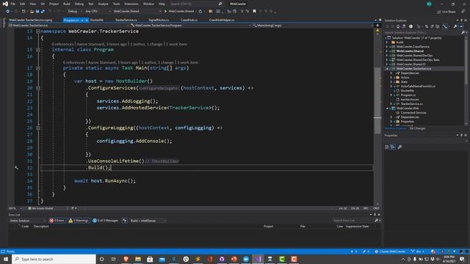This screenshot has width=470, height=264.
Task: Open the Any CPU platform dropdown
Action: (98, 12)
